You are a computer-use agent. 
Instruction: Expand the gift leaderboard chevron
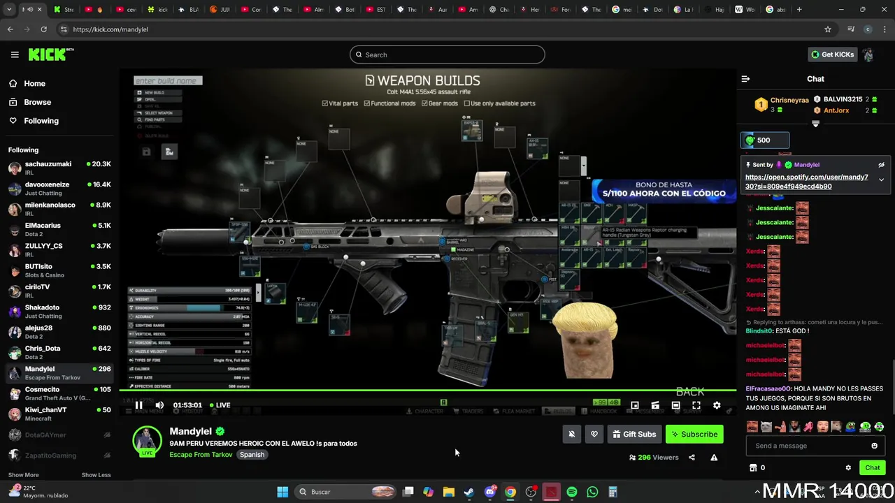pyautogui.click(x=815, y=124)
